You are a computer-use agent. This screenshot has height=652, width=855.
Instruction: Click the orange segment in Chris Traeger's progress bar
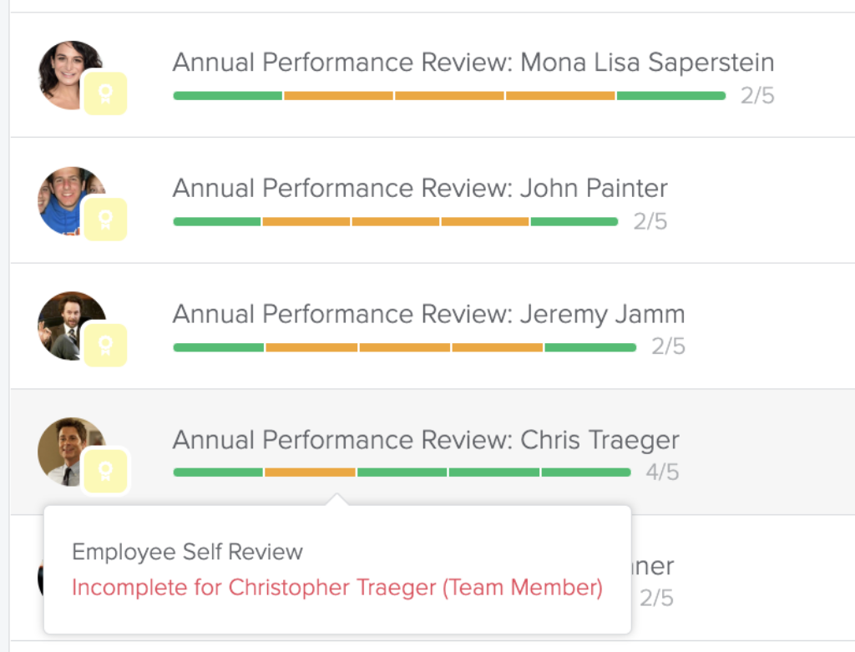pos(309,472)
